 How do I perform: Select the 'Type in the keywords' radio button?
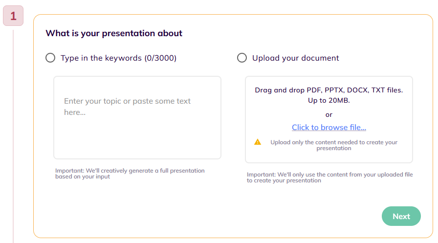pos(50,58)
